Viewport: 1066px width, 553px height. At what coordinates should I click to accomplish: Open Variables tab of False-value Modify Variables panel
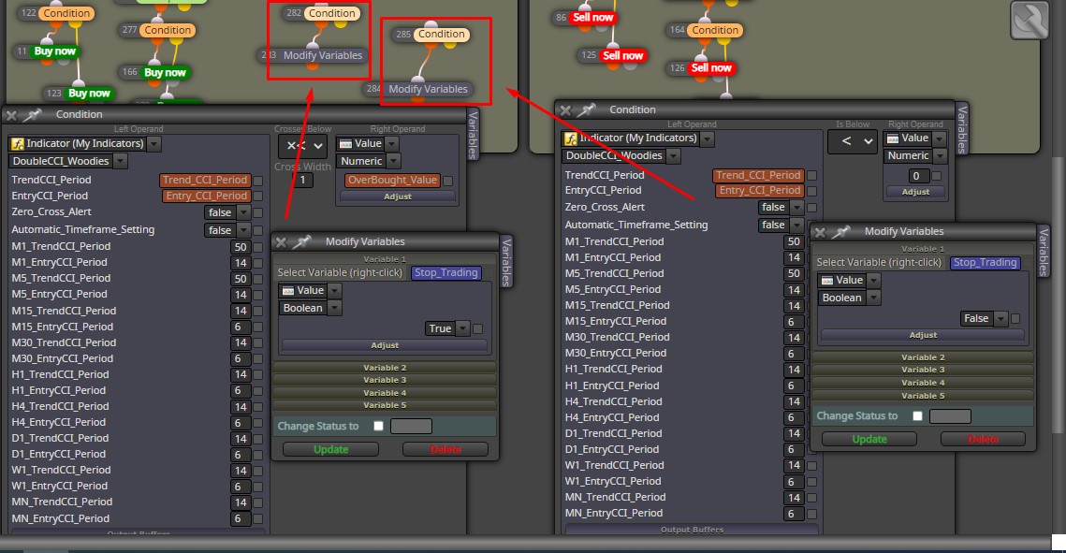[x=1044, y=252]
